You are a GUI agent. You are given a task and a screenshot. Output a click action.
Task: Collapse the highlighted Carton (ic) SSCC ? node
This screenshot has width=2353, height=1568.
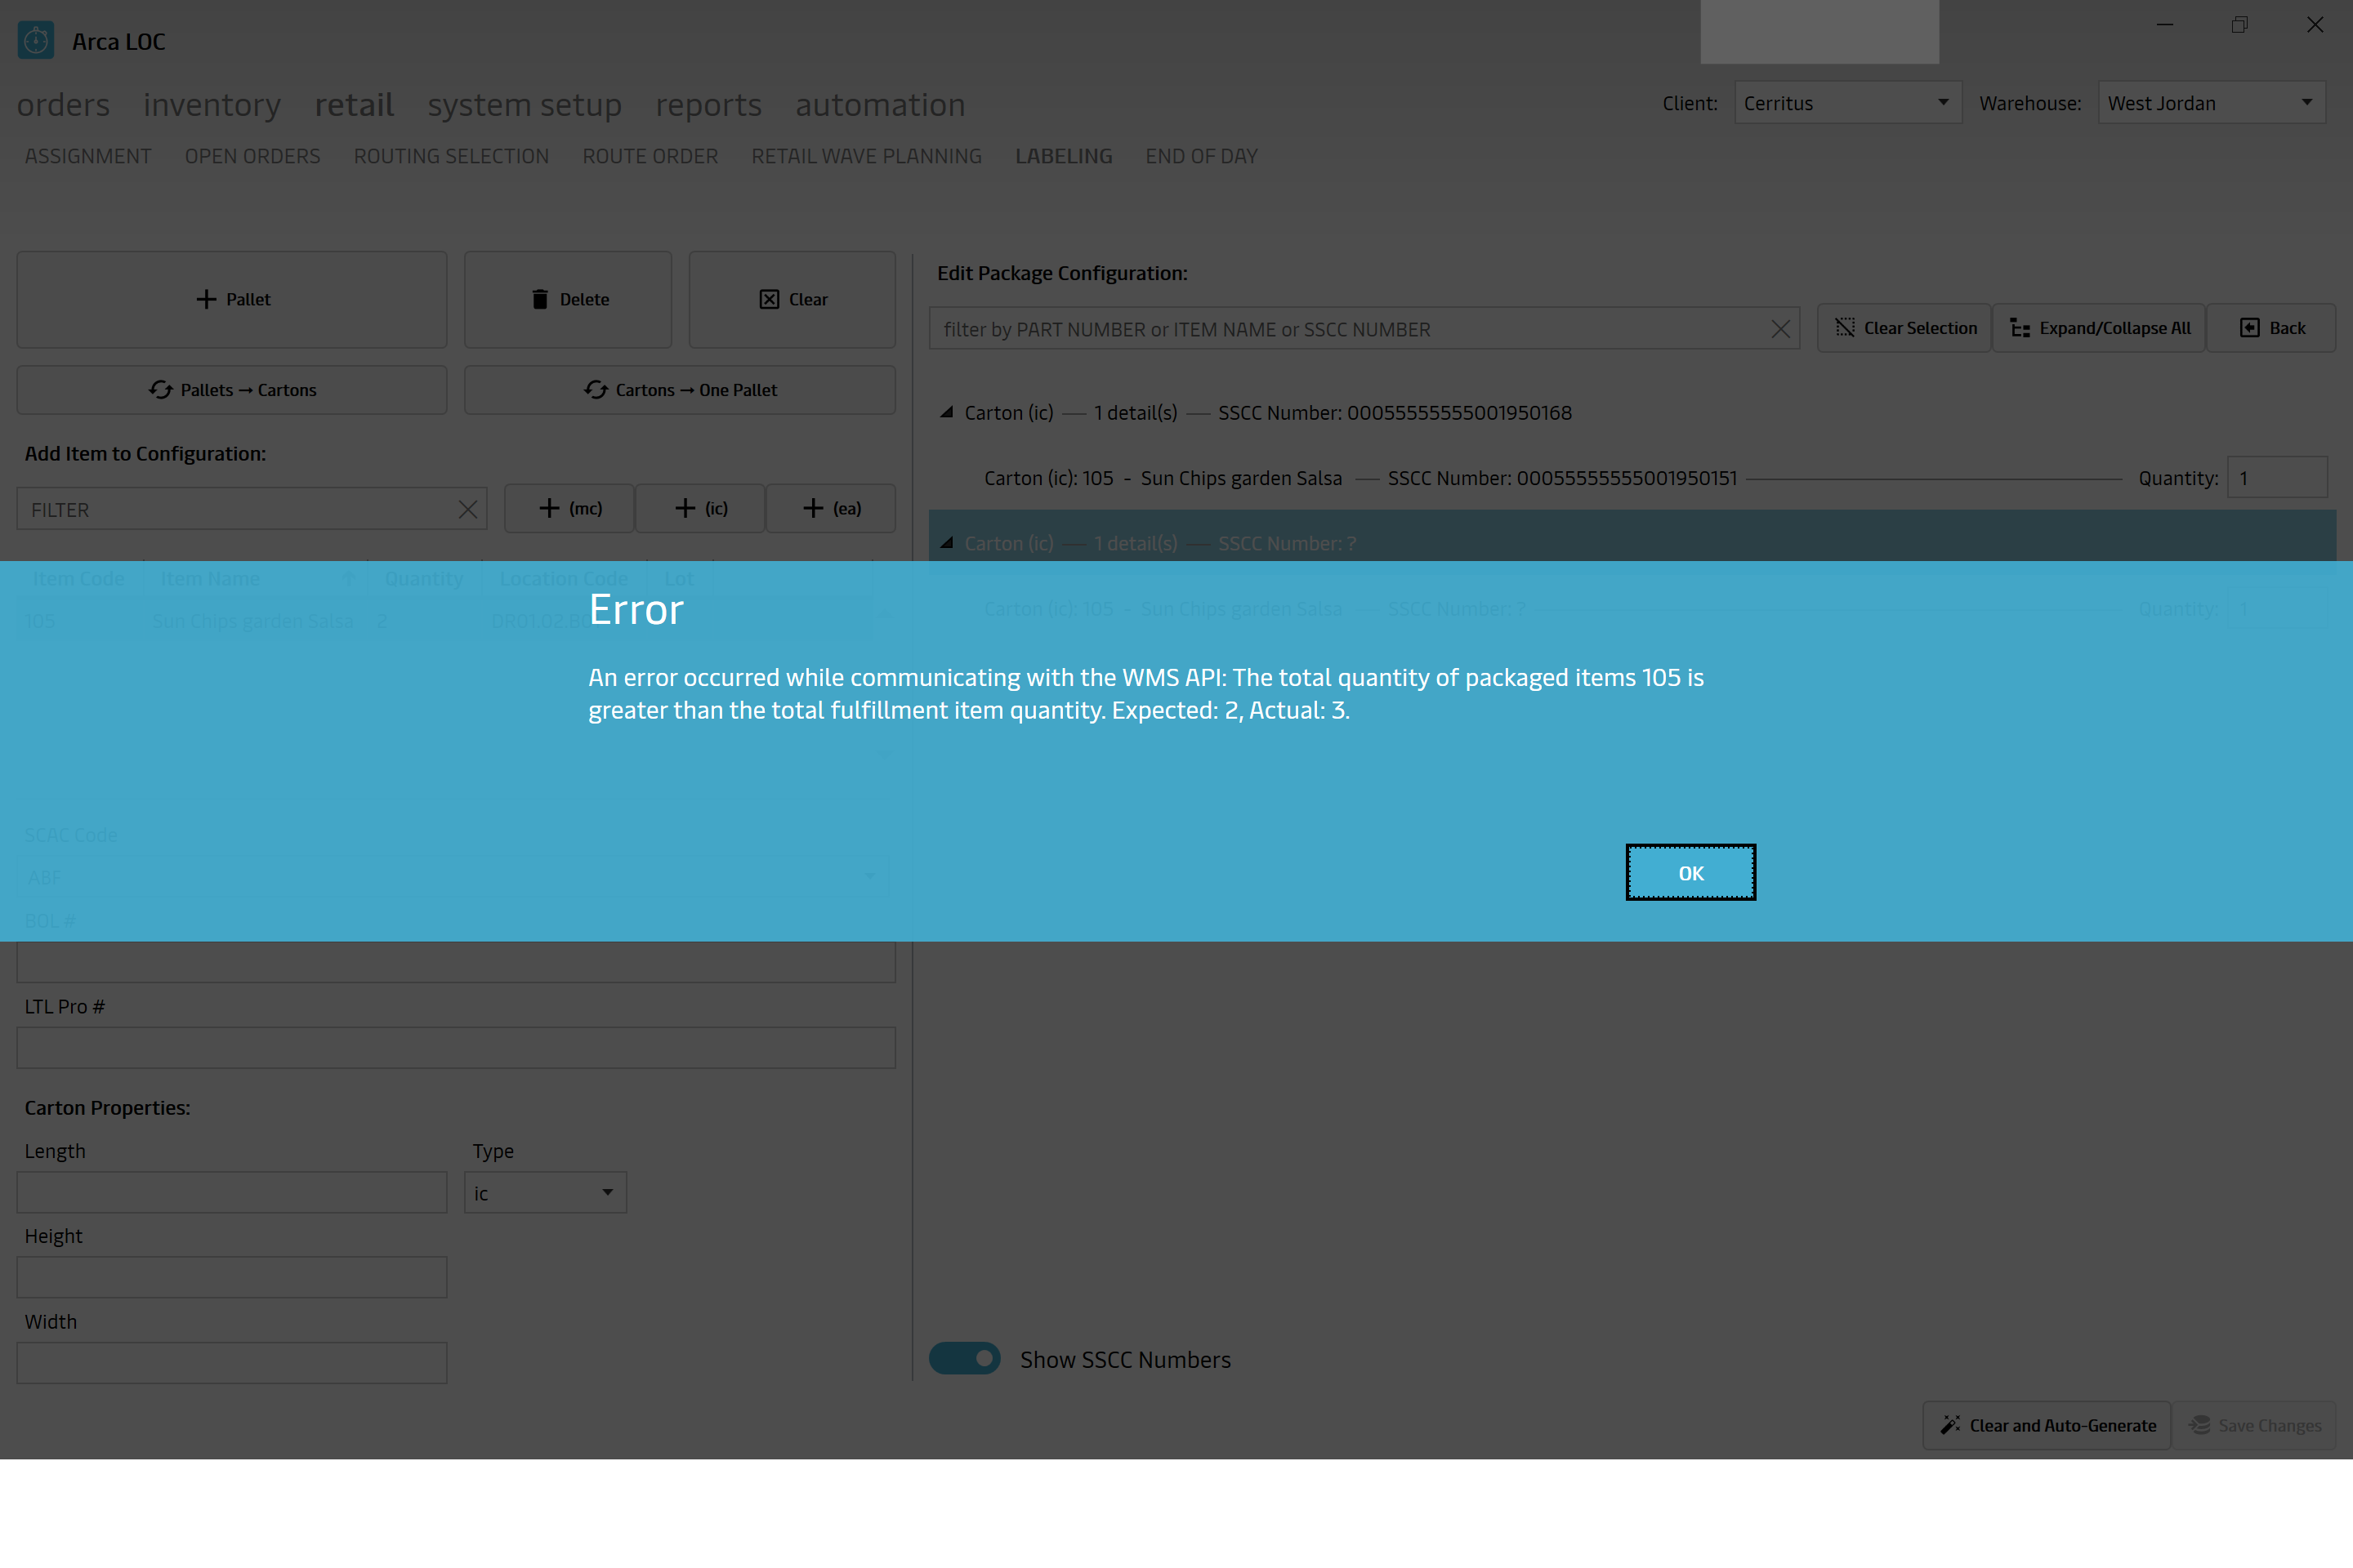(x=946, y=543)
